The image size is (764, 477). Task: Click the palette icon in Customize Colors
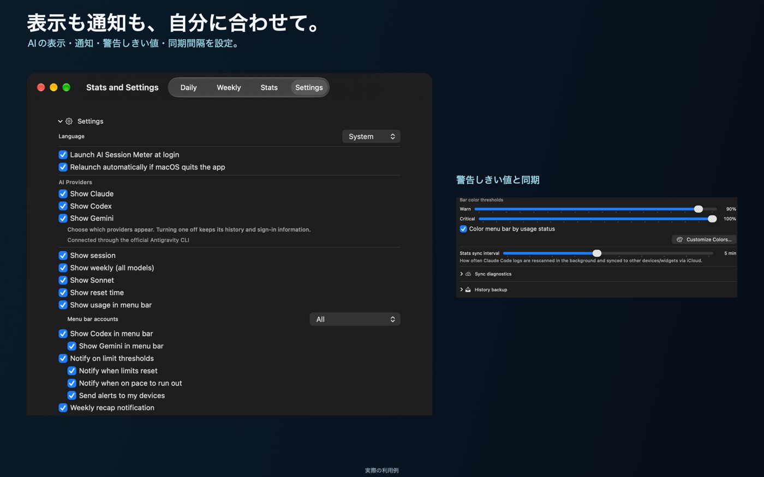680,239
